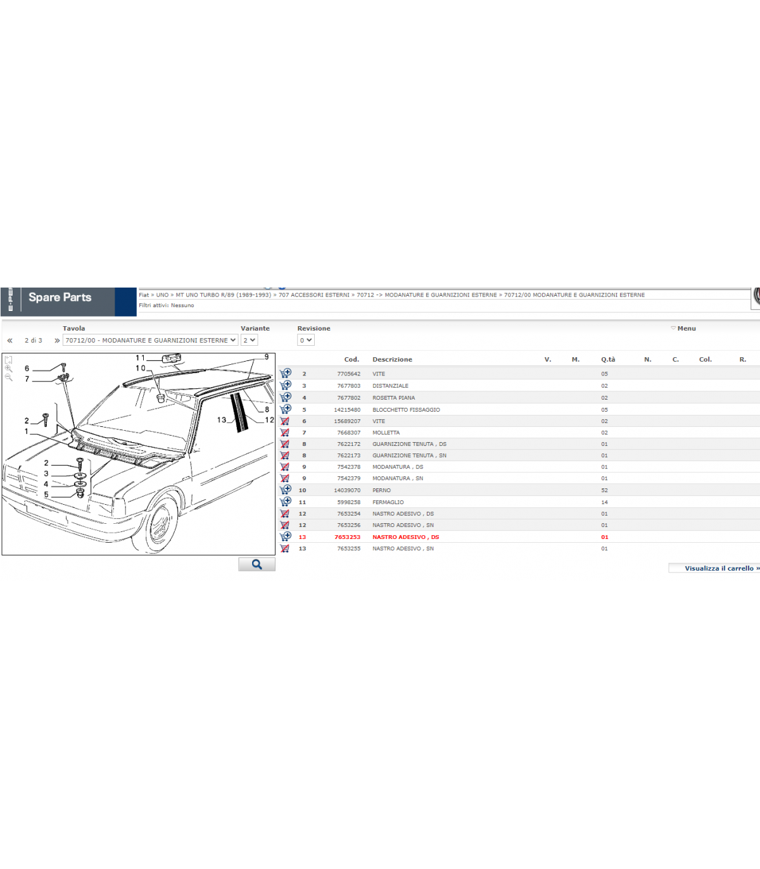Add VITE 7705642 to cart
The width and height of the screenshot is (760, 869).
[286, 374]
